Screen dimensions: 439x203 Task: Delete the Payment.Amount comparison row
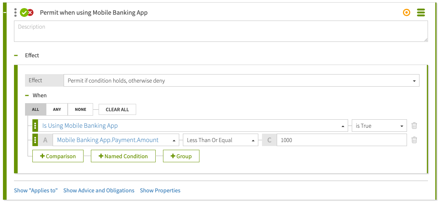coord(414,140)
